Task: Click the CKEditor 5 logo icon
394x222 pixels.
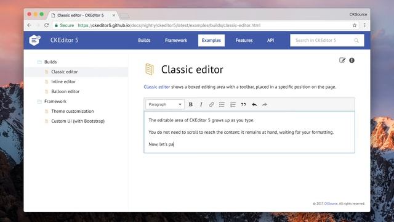Action: point(34,40)
